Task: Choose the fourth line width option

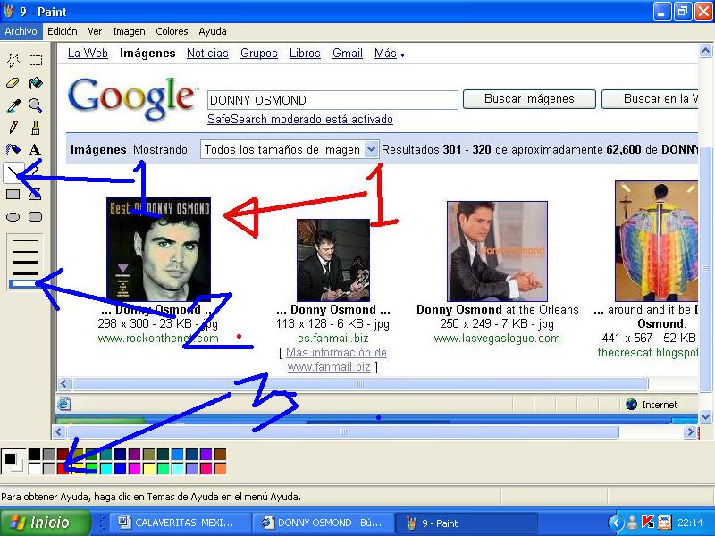Action: (x=25, y=273)
